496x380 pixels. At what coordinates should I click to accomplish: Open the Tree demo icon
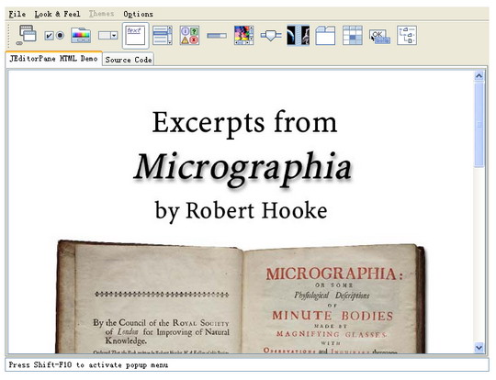tap(407, 35)
